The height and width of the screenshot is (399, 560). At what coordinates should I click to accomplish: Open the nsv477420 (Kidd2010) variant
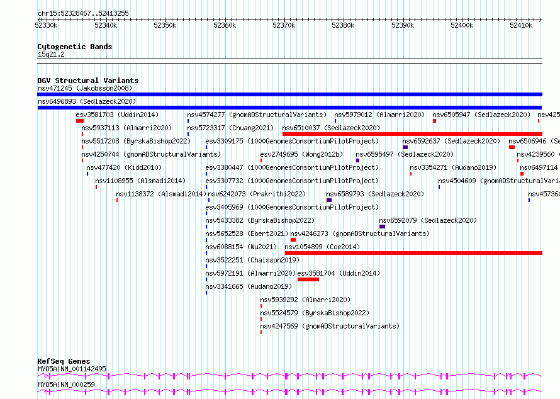click(x=124, y=167)
